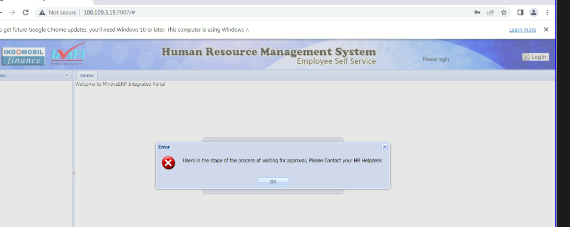The width and height of the screenshot is (570, 227).
Task: Click the red error icon in dialog
Action: [168, 163]
